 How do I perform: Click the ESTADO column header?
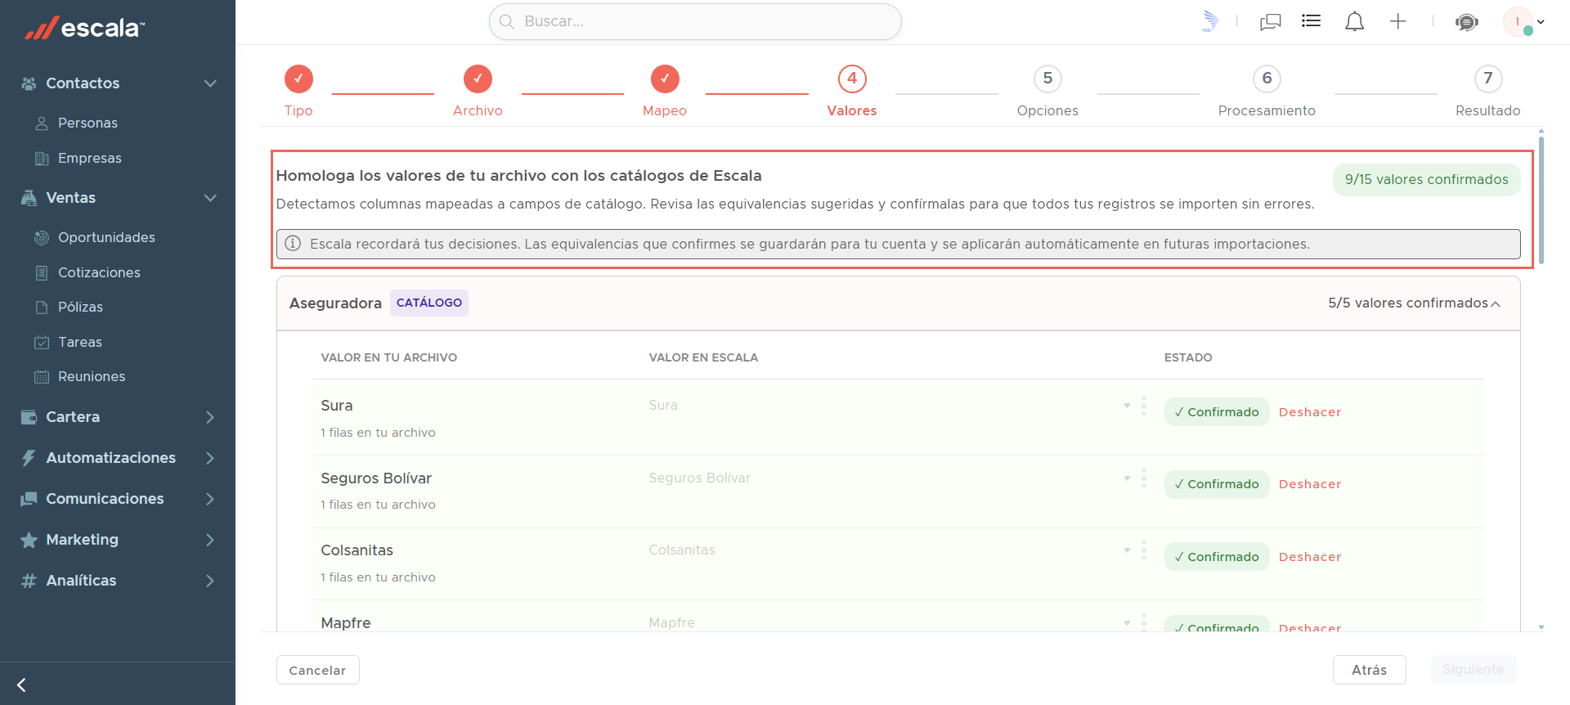[x=1188, y=357]
